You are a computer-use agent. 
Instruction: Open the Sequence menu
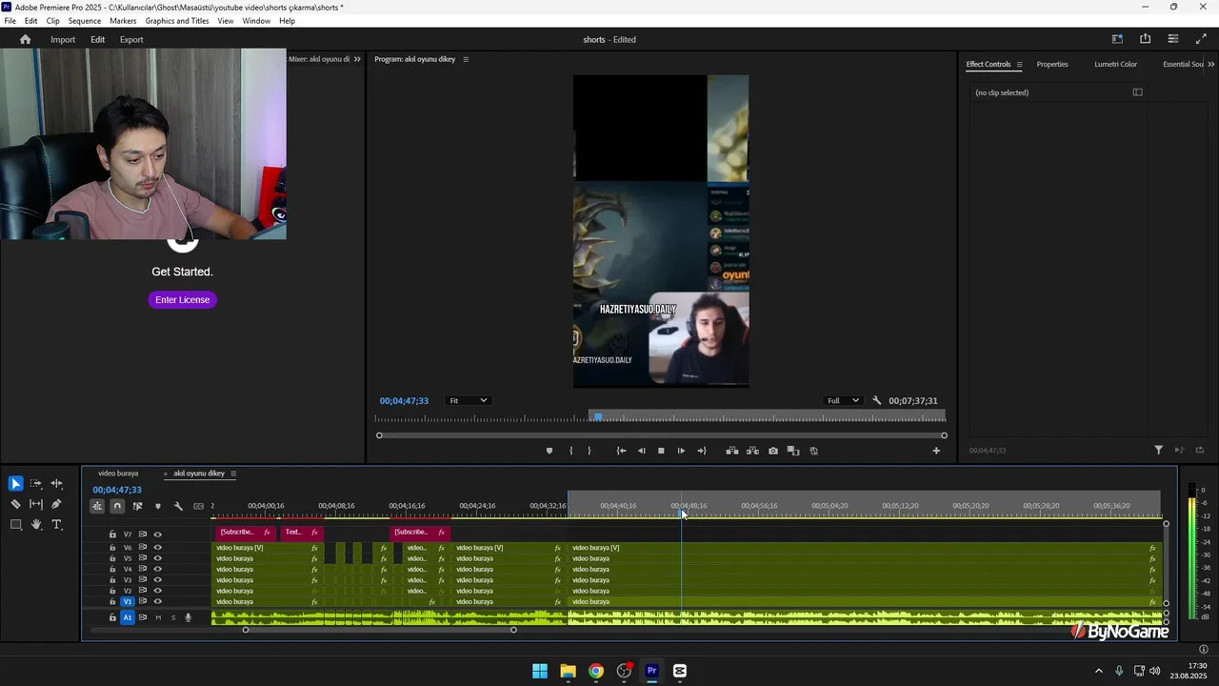[85, 21]
